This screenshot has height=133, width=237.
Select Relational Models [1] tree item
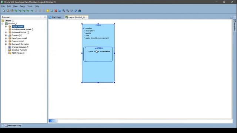(x=20, y=33)
